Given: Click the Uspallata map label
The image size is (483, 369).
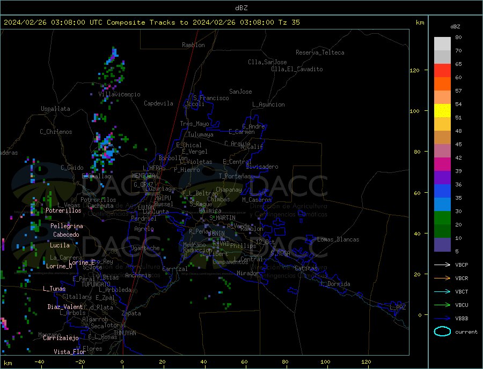Looking at the screenshot, I should [55, 109].
